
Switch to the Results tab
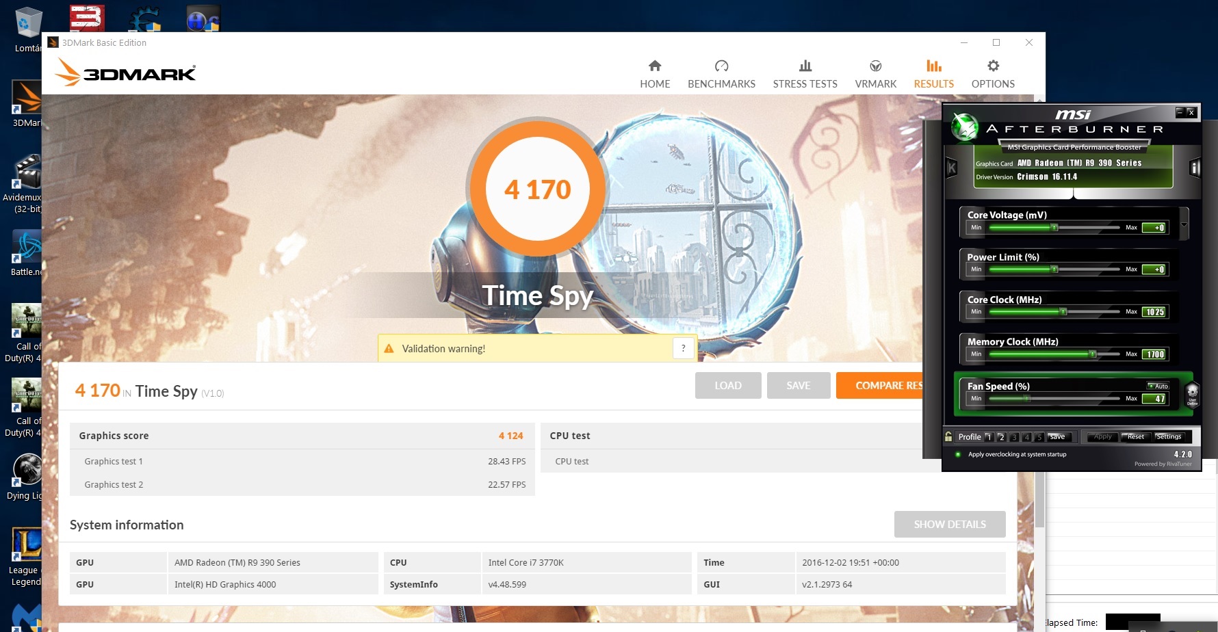pyautogui.click(x=933, y=74)
